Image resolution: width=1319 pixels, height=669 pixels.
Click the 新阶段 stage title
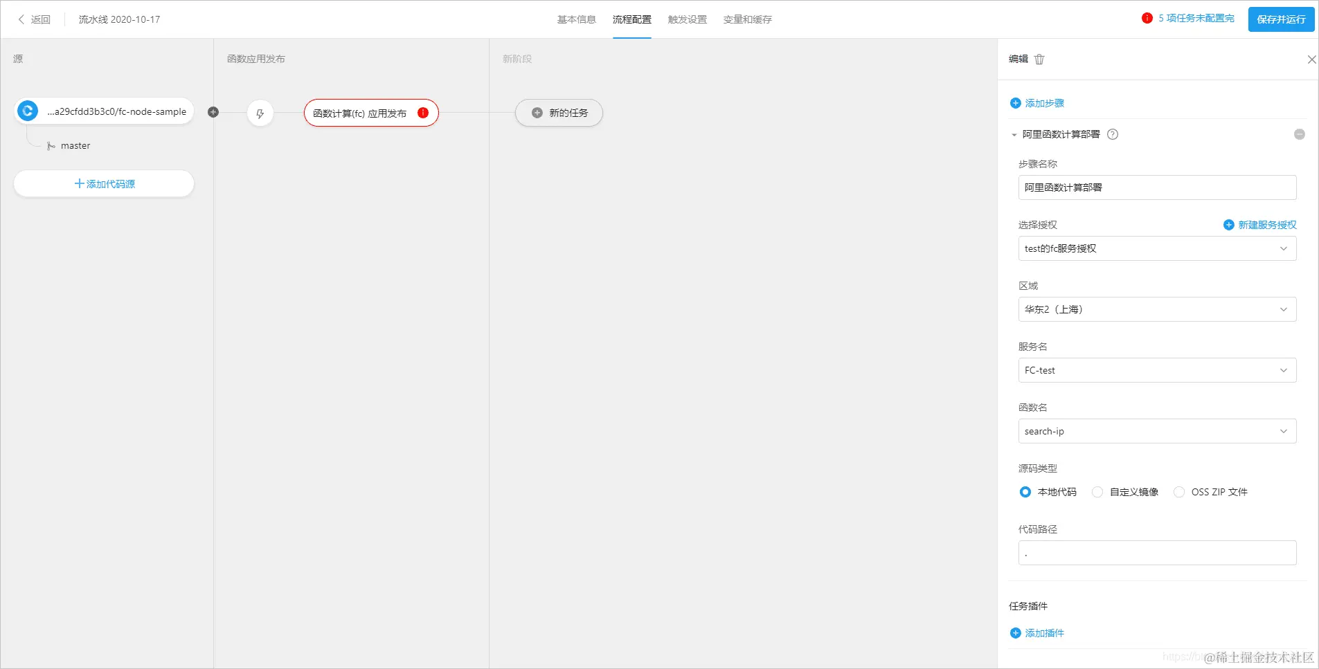click(517, 59)
